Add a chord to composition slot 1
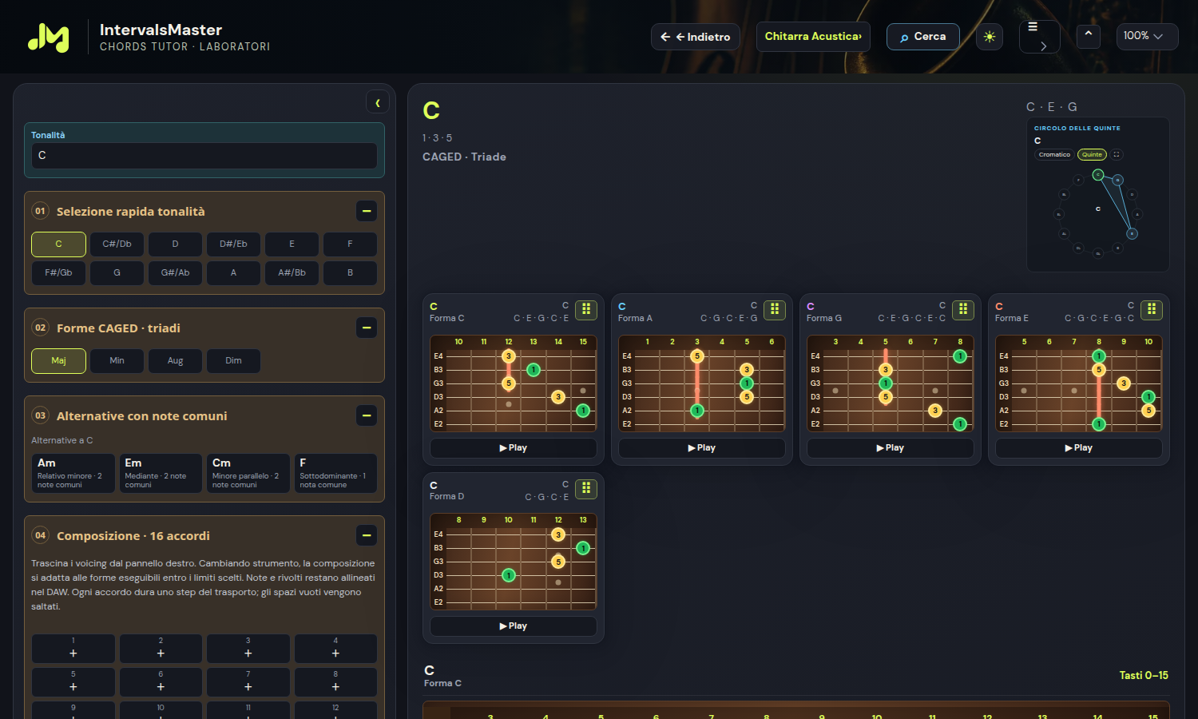The image size is (1198, 719). point(73,649)
